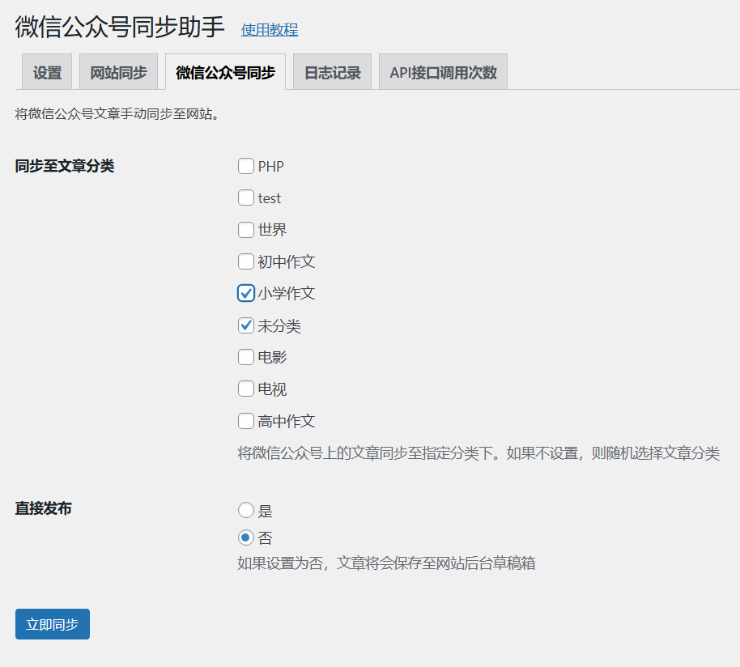This screenshot has width=740, height=667.
Task: Click the hint 如果设置为否，文章将会保存至网站后台草稿箱
Action: (386, 563)
